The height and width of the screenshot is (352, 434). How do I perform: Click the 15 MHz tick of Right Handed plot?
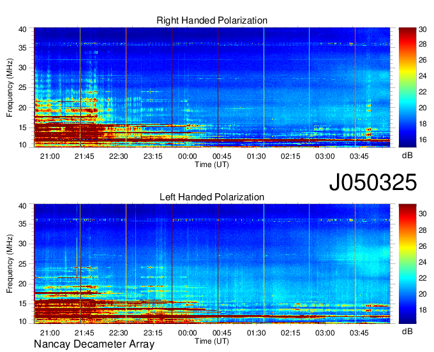tap(22, 128)
